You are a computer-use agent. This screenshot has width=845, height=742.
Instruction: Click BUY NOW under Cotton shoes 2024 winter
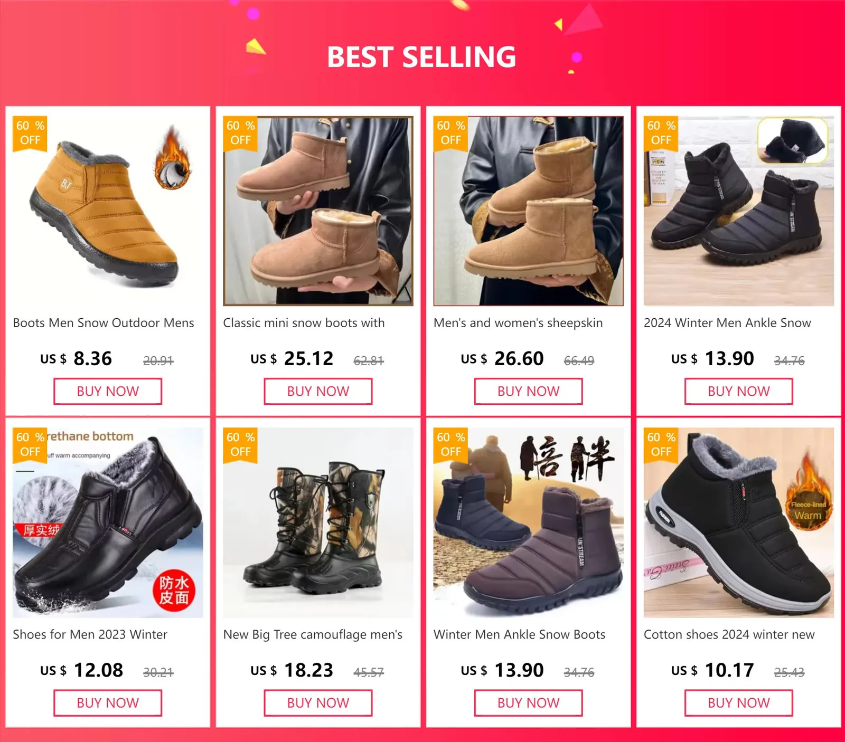(x=738, y=703)
